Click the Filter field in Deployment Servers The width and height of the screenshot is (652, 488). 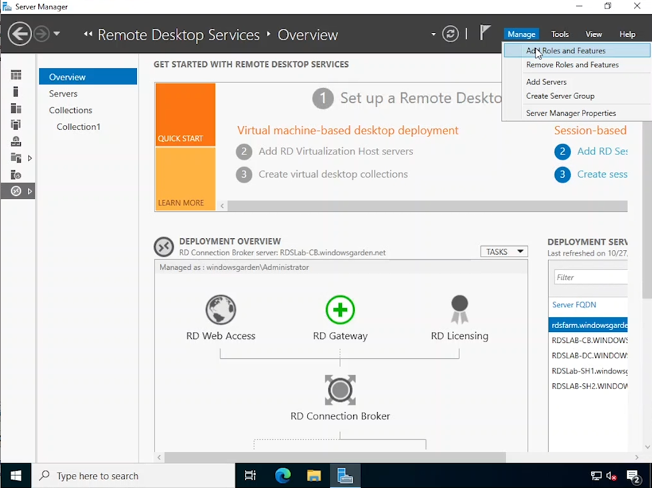tap(590, 277)
